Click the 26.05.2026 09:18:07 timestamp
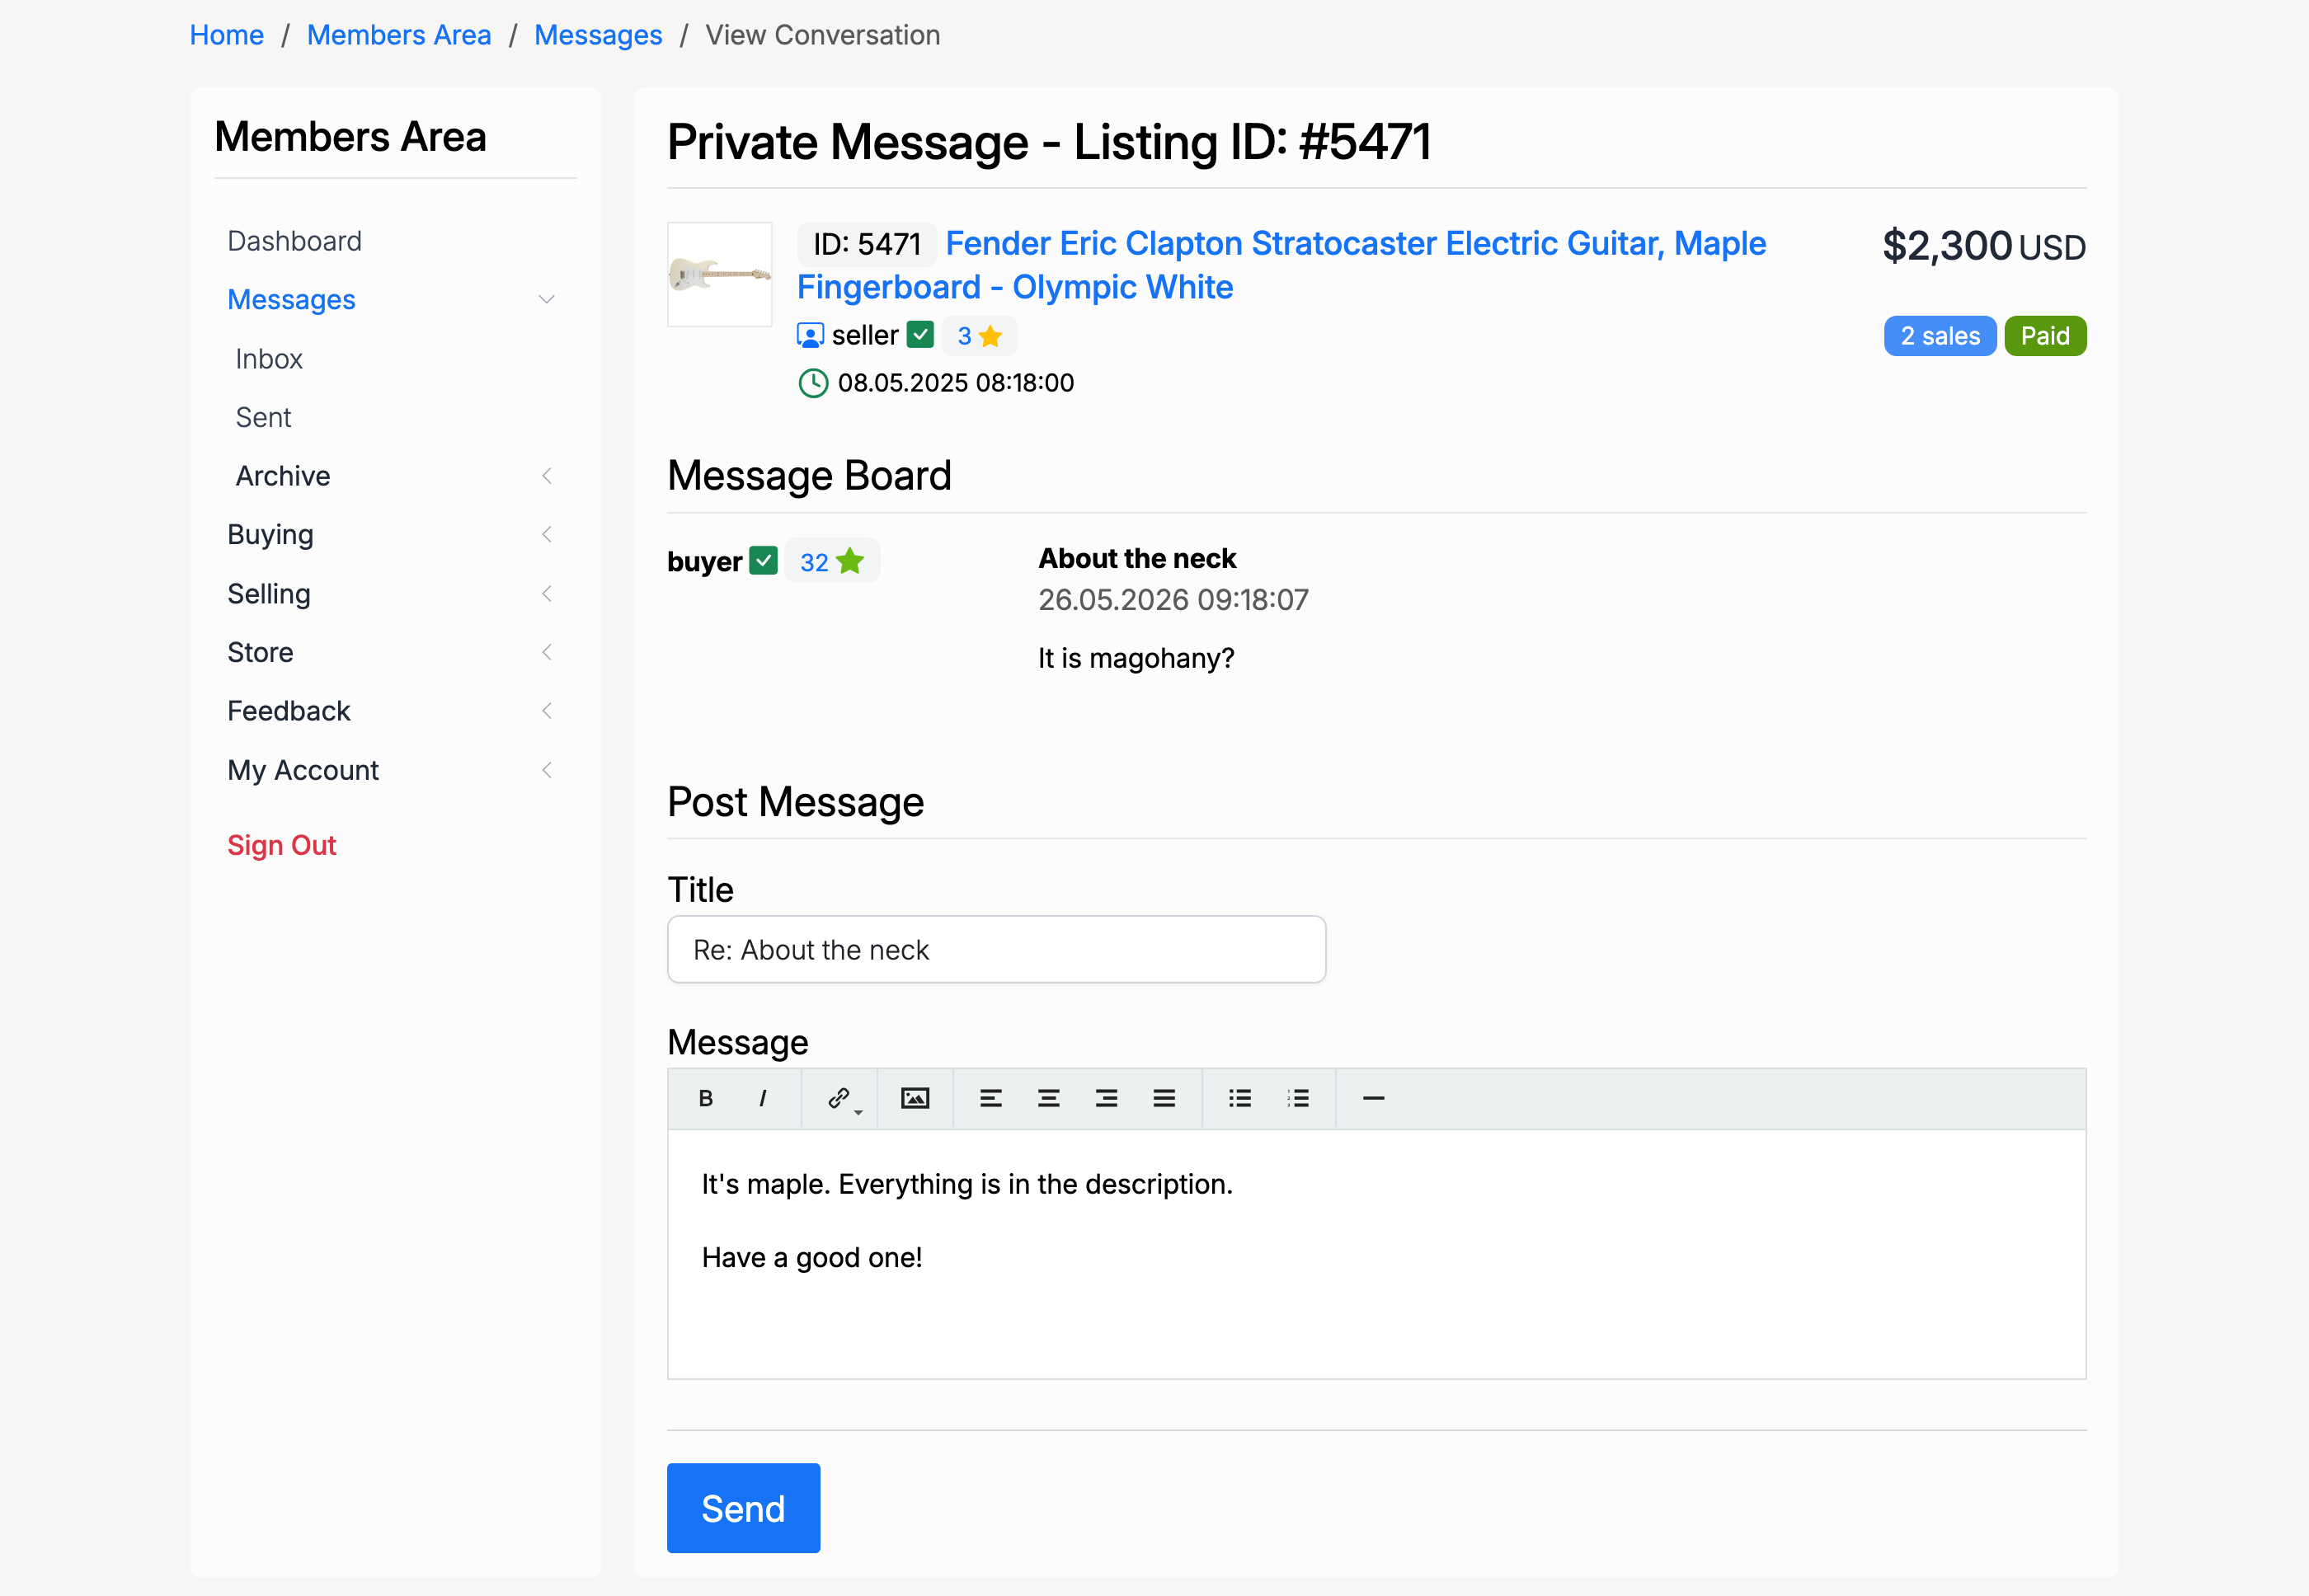This screenshot has height=1596, width=2309. coord(1173,600)
